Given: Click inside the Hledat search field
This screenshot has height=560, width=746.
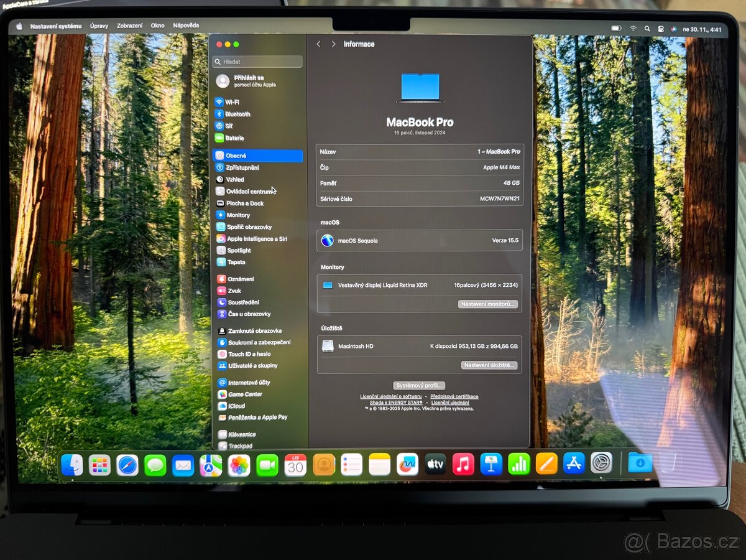Looking at the screenshot, I should 257,62.
